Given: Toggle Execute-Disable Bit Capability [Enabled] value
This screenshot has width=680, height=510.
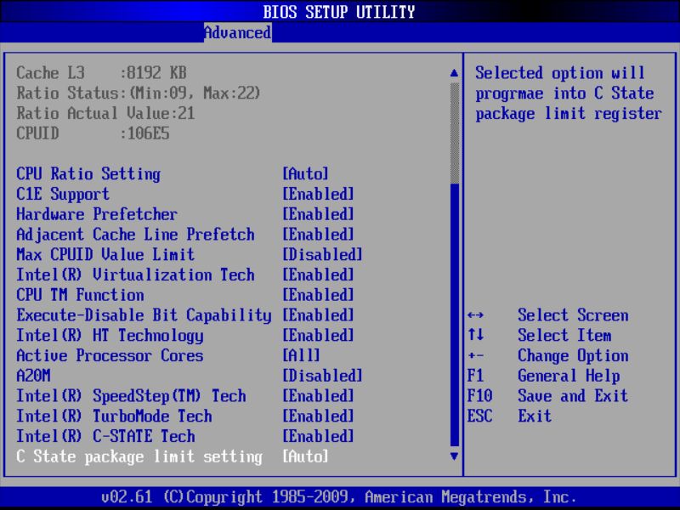Looking at the screenshot, I should (318, 315).
